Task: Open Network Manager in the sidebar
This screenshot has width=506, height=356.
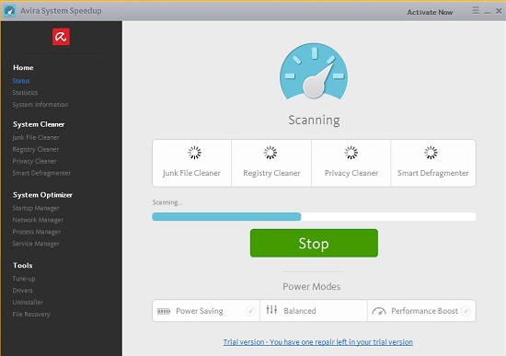Action: (x=38, y=220)
